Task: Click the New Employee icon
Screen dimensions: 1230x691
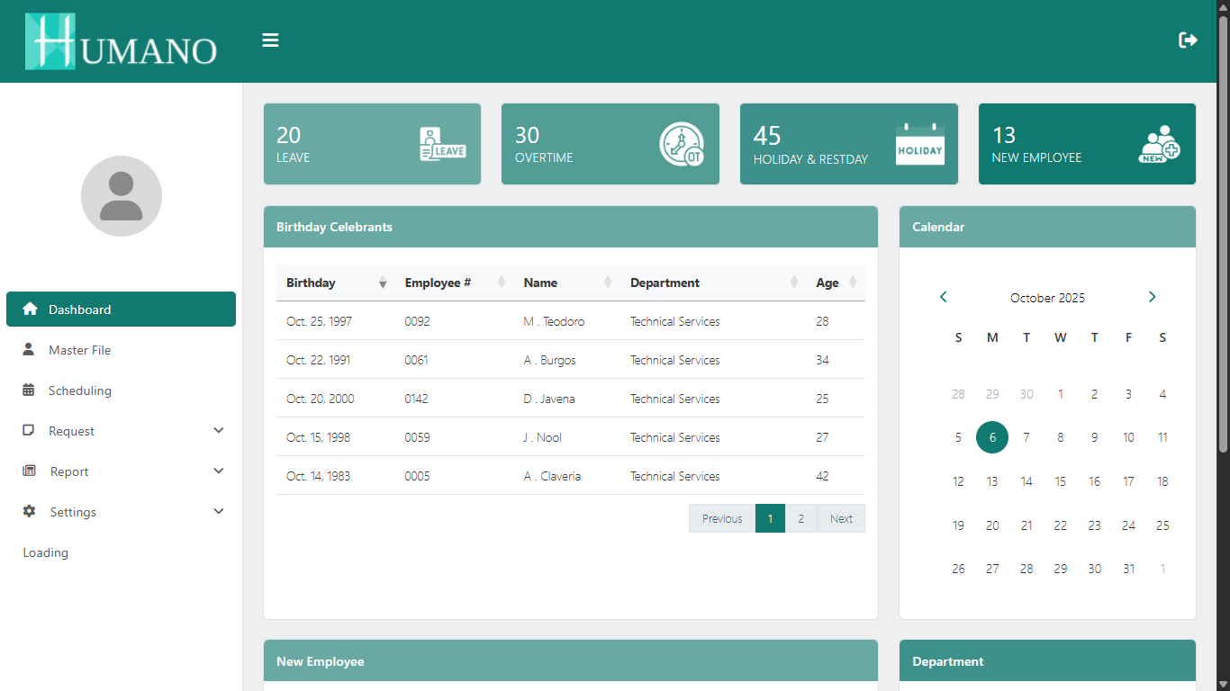Action: (1159, 144)
